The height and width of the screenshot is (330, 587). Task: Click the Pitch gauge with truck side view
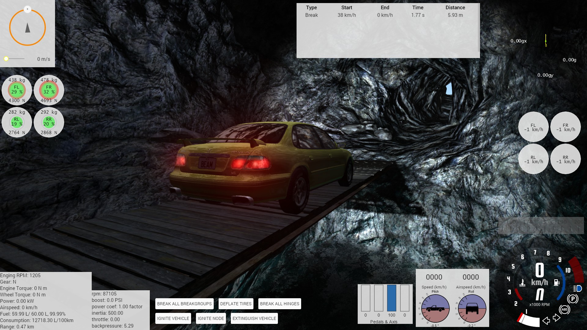tap(435, 309)
